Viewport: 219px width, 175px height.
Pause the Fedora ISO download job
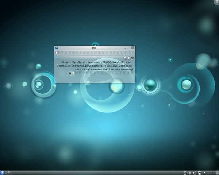(x=128, y=58)
